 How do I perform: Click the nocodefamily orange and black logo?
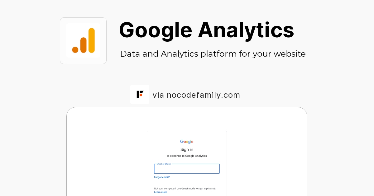(140, 94)
